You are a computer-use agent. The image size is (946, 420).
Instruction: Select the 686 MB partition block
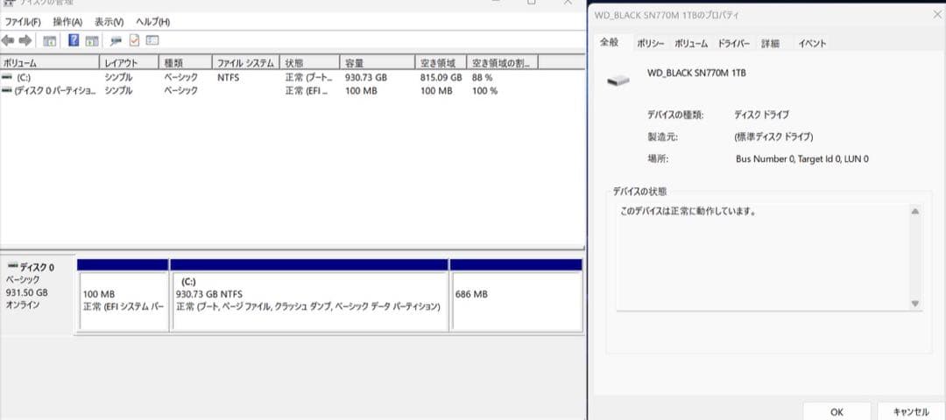pos(517,301)
